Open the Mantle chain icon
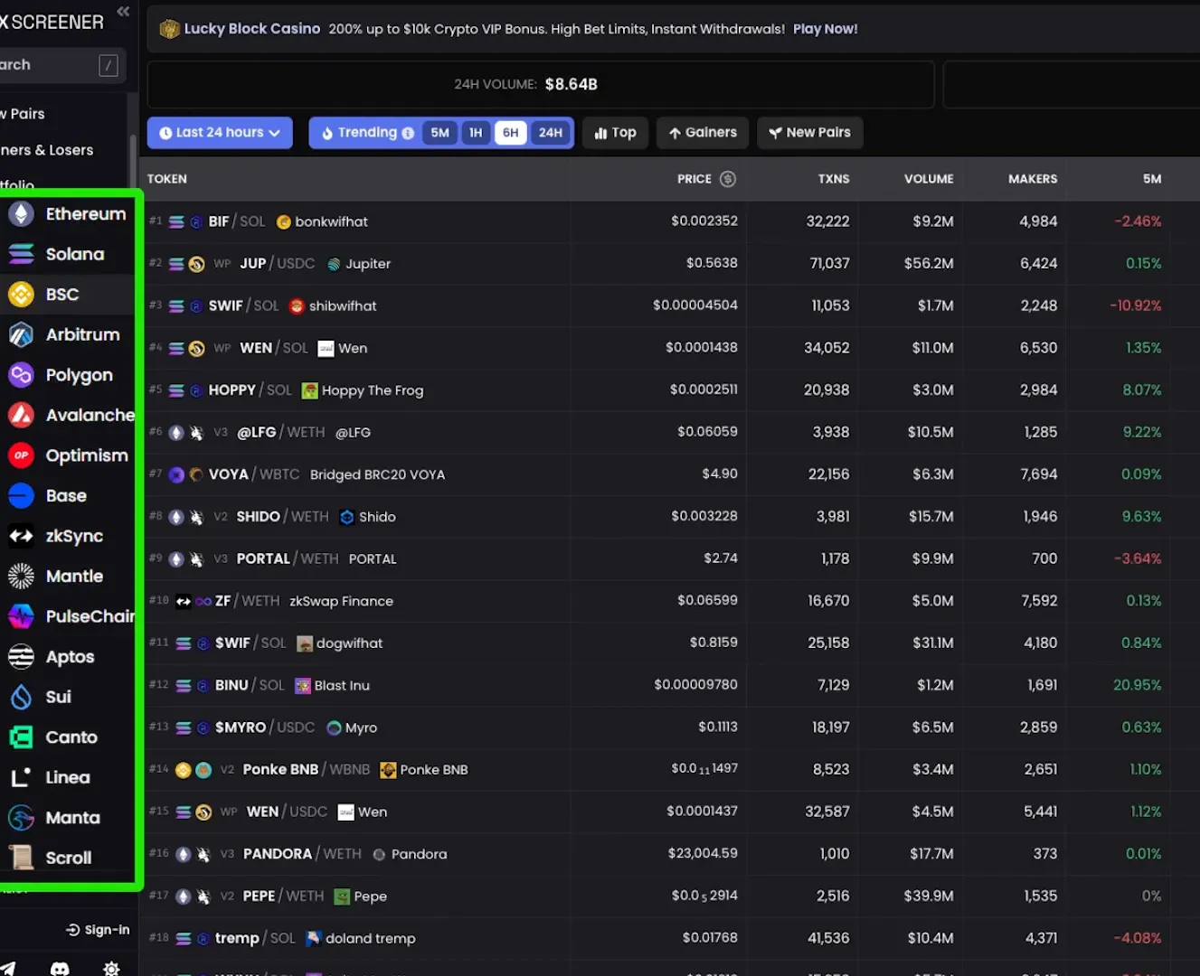Viewport: 1200px width, 976px height. click(x=21, y=576)
